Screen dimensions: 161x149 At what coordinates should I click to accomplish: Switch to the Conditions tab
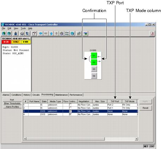click(16, 95)
